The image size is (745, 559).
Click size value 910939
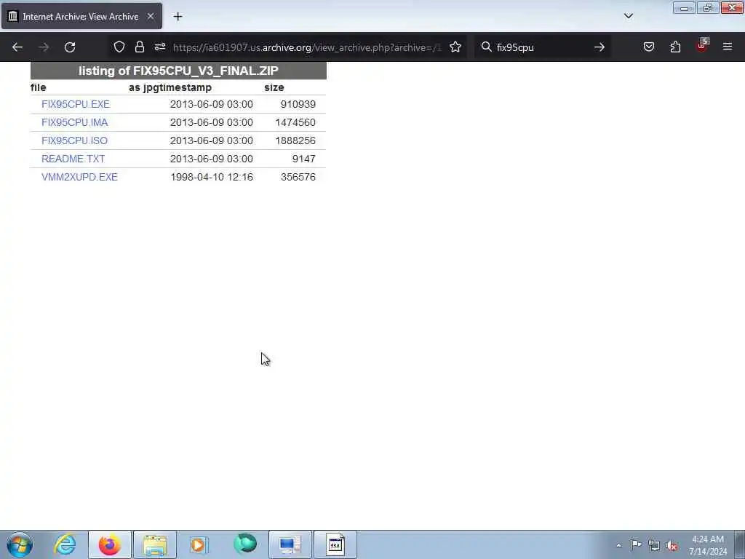click(x=298, y=104)
